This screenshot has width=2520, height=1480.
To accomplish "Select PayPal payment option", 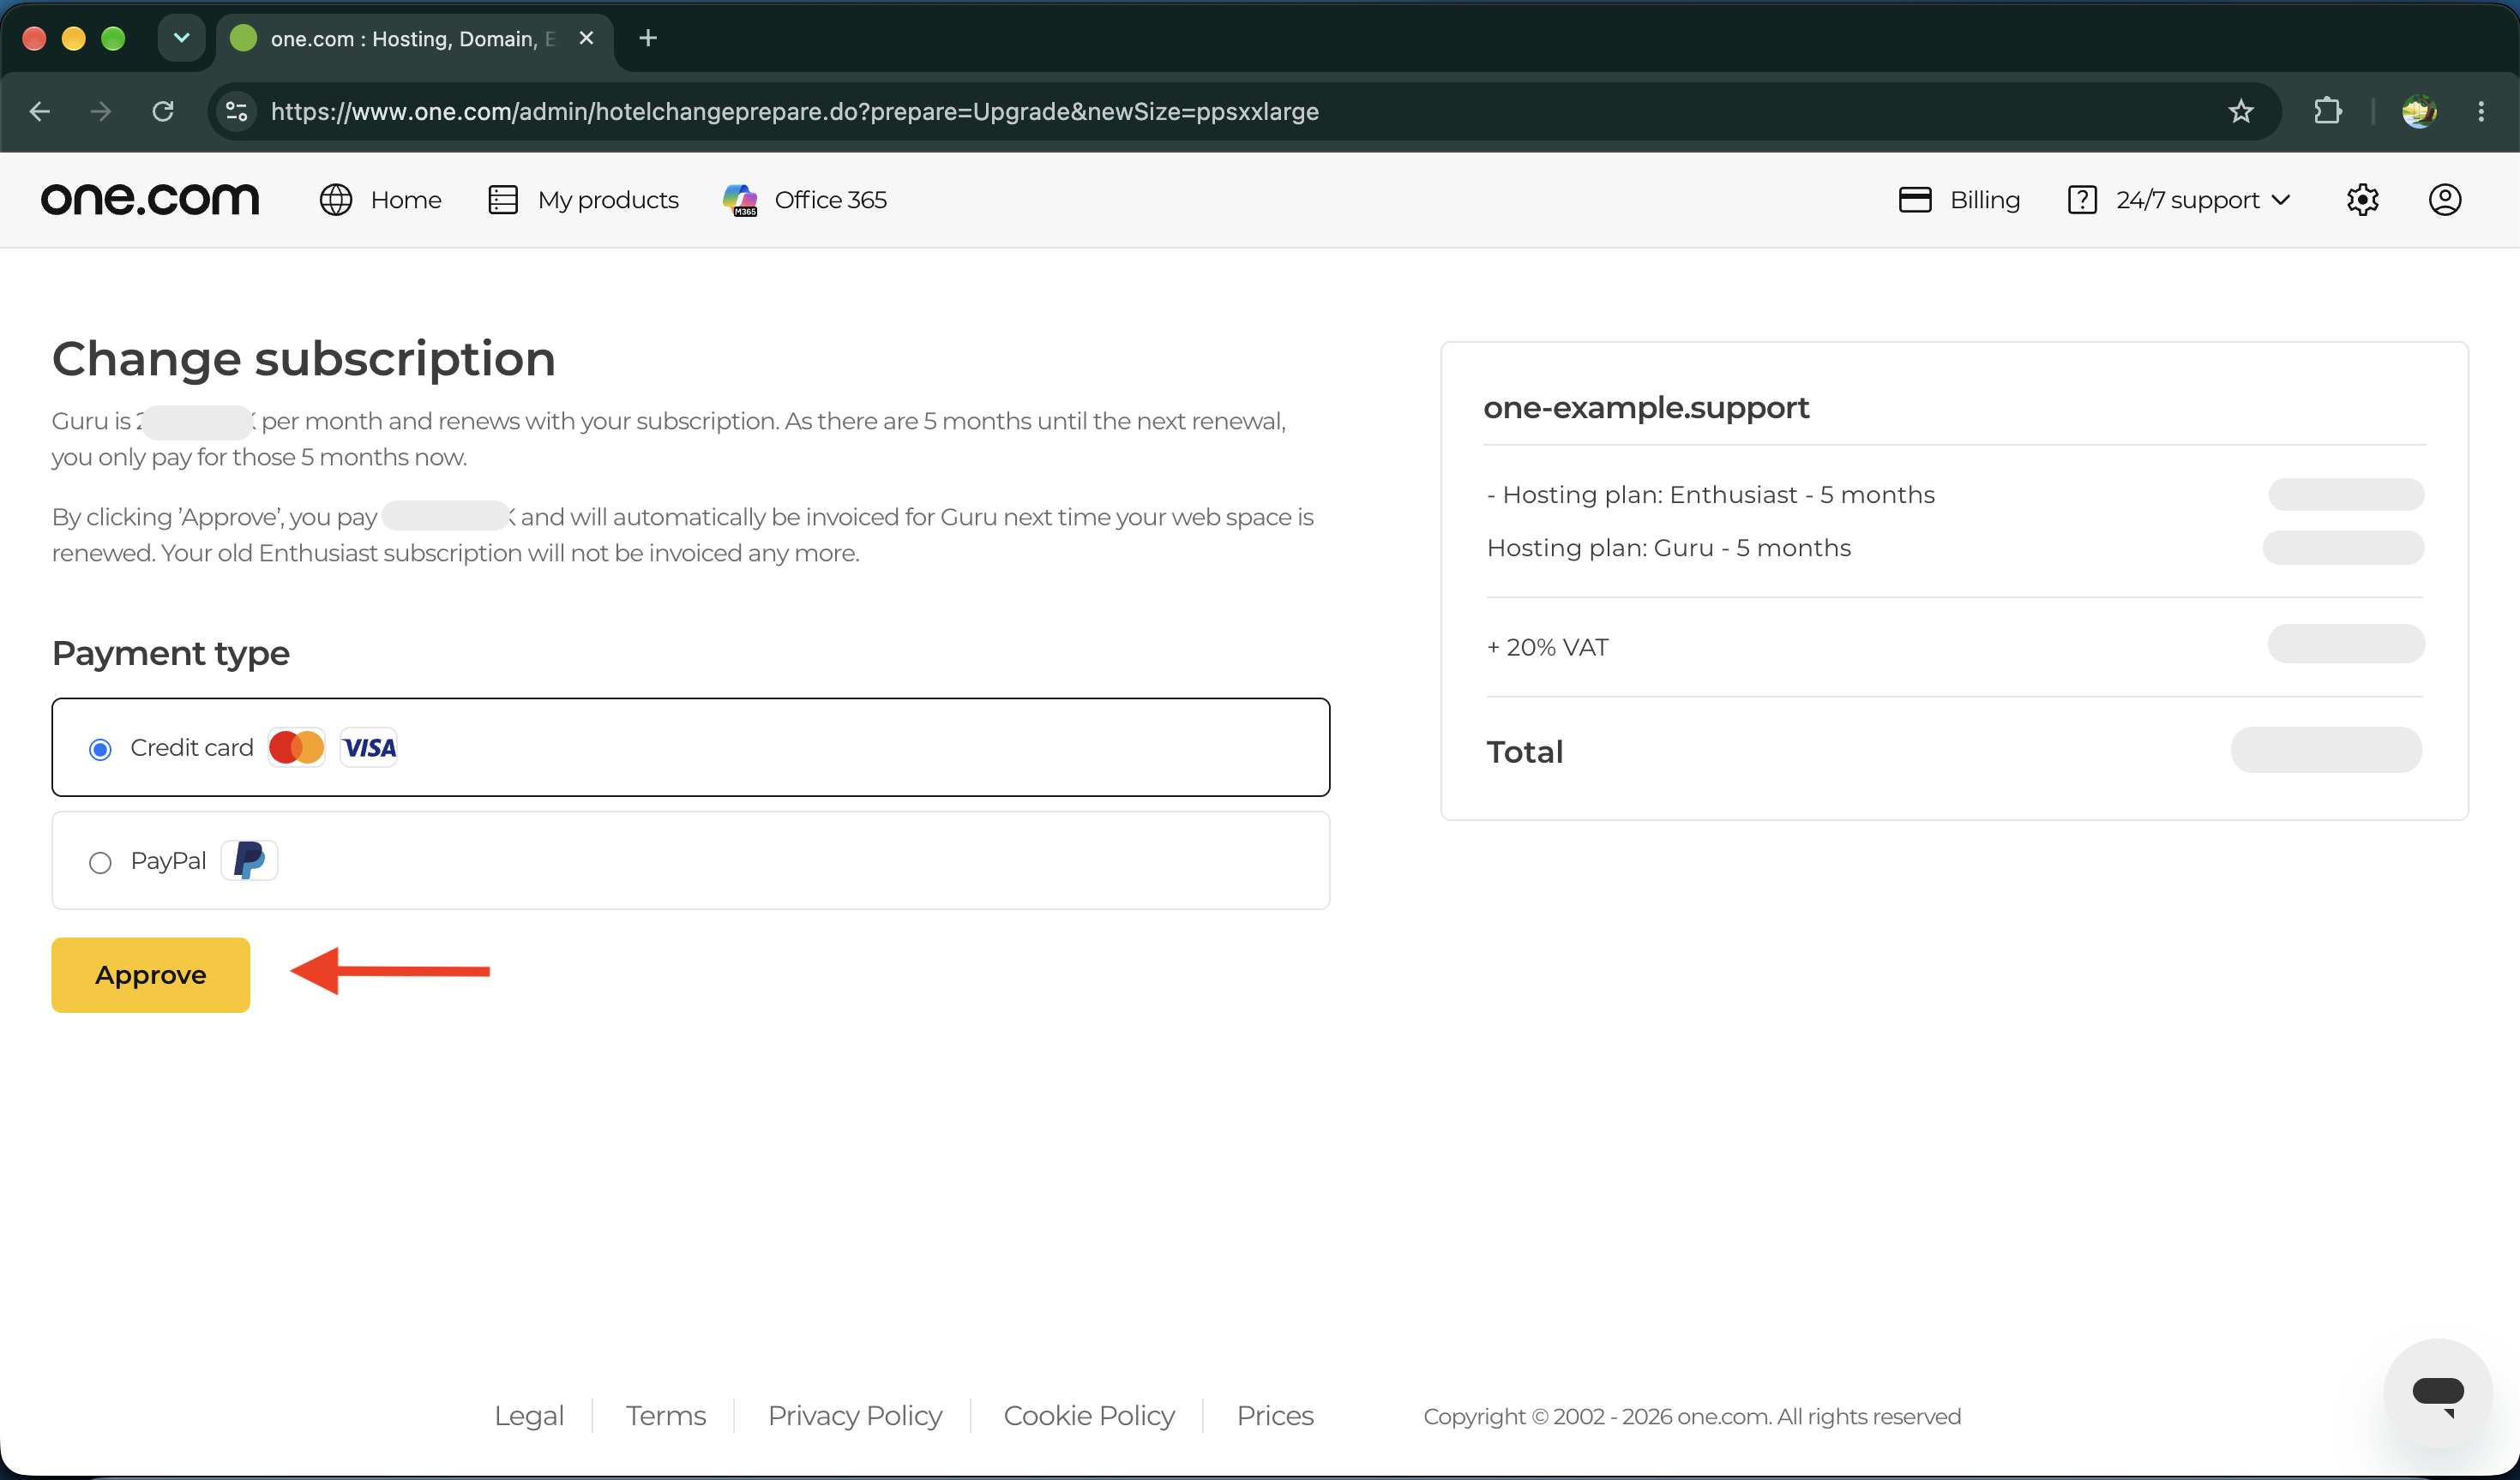I will click(x=690, y=860).
